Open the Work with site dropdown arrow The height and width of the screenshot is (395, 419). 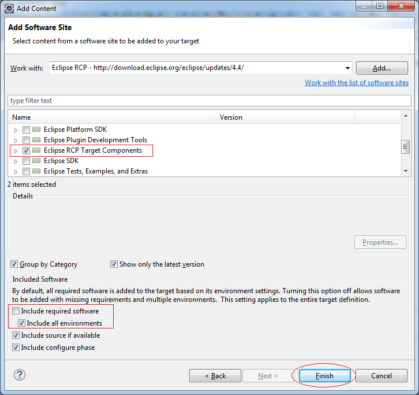[347, 68]
